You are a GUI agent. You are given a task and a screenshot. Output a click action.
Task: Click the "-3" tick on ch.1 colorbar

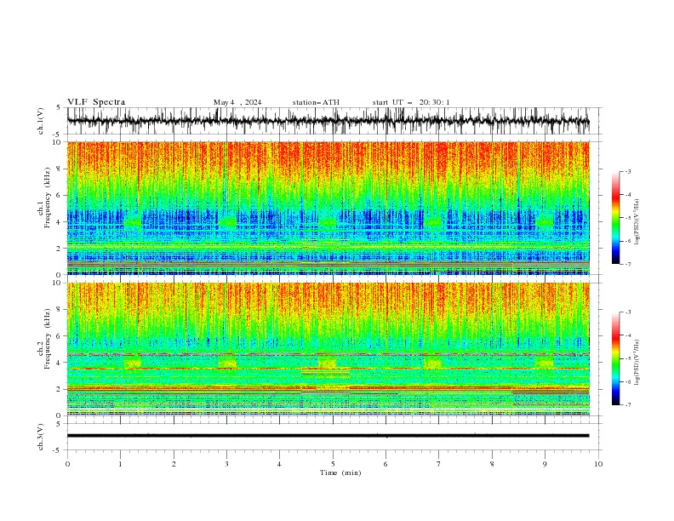click(x=628, y=171)
